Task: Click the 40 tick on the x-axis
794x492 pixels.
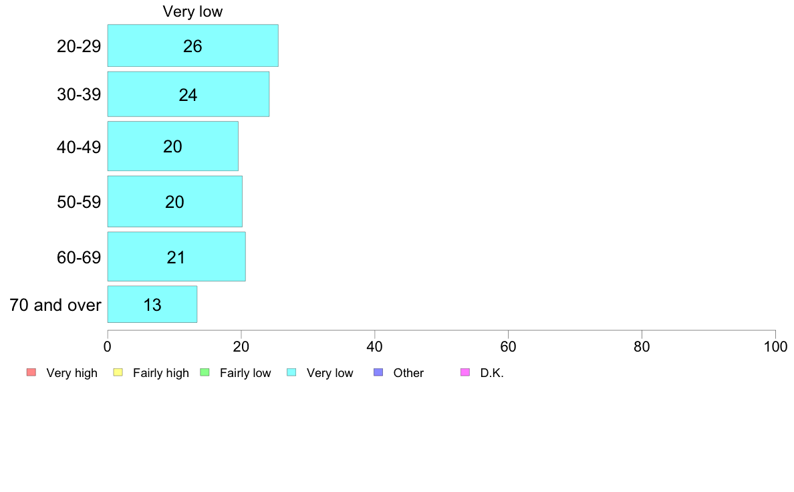Action: pyautogui.click(x=375, y=346)
